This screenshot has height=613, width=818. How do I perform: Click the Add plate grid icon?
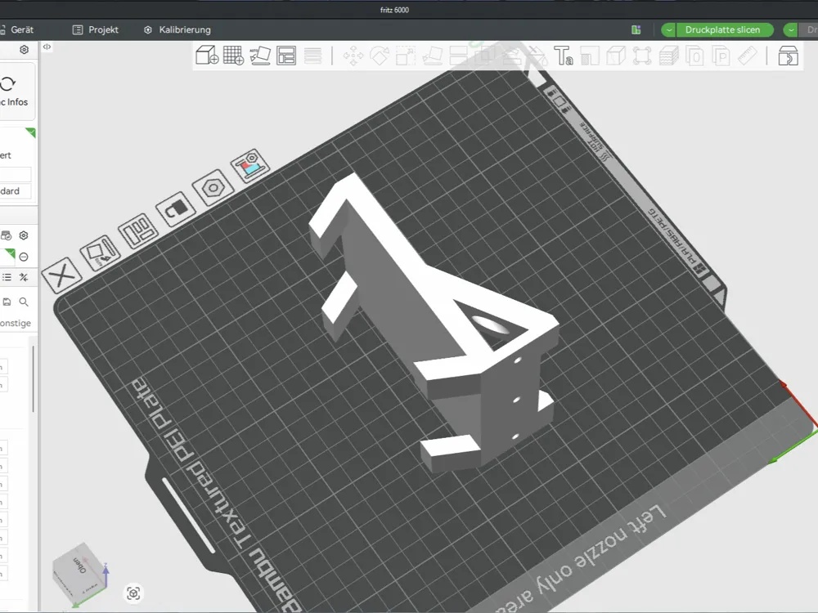233,56
